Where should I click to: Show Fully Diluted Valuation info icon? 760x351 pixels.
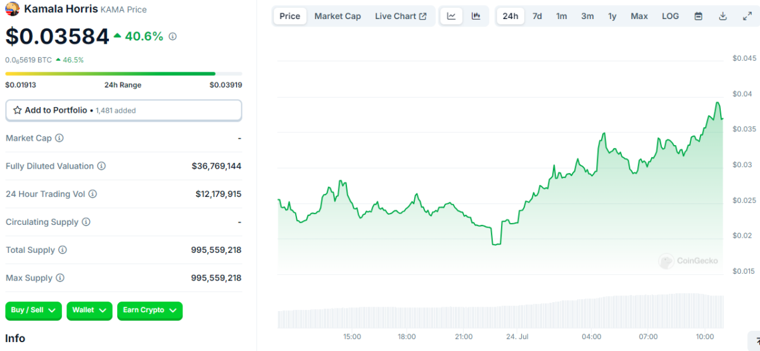point(101,166)
